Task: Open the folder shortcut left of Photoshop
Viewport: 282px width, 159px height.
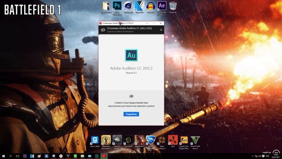Action: coord(106,8)
